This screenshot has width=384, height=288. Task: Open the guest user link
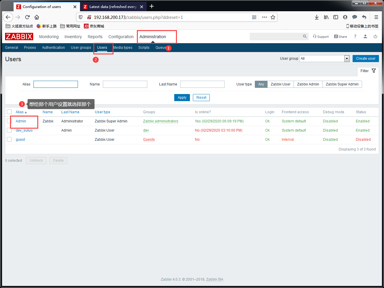tap(20, 140)
